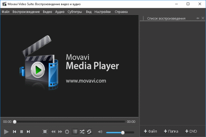Image resolution: width=206 pixels, height=137 pixels.
Task: Stop playback with the square button
Action: (x=22, y=132)
